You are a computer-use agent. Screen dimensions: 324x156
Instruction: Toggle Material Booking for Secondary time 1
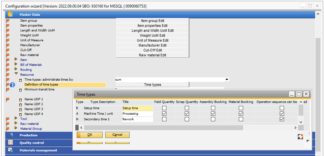pos(241,119)
